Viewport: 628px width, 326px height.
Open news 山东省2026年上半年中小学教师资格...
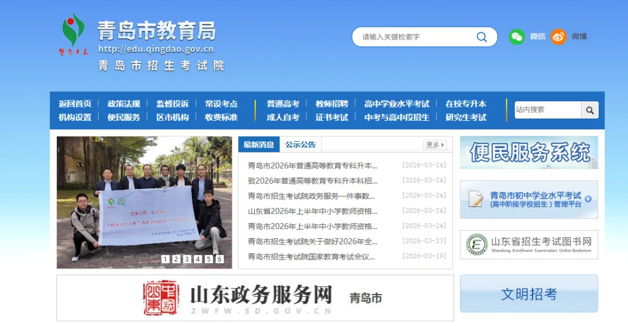pyautogui.click(x=312, y=211)
